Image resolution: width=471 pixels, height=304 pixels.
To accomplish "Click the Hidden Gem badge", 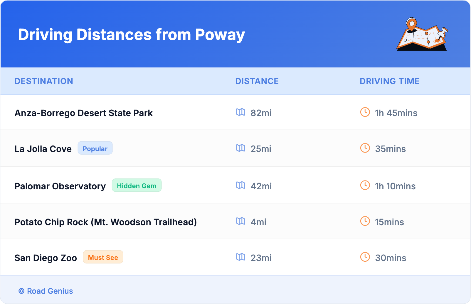I will click(137, 186).
